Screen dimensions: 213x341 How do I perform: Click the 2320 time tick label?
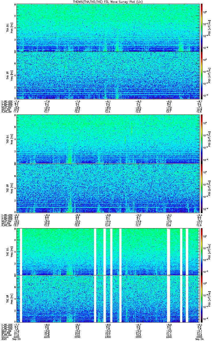139,337
